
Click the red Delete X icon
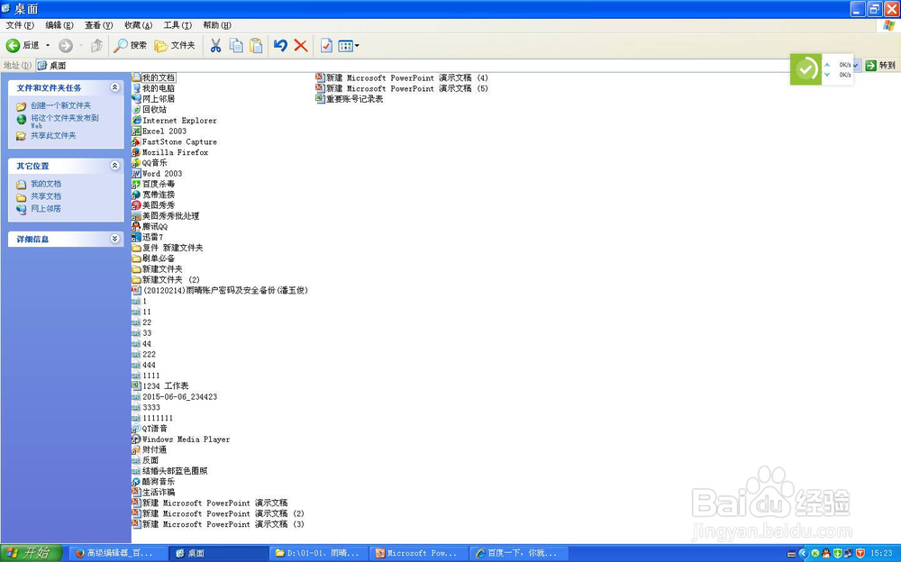tap(301, 45)
